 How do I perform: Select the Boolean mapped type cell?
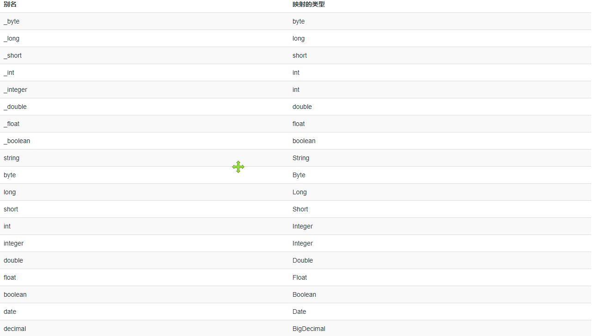pyautogui.click(x=304, y=294)
